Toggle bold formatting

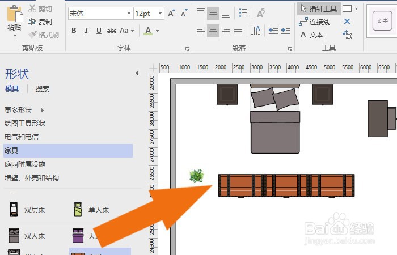74,31
